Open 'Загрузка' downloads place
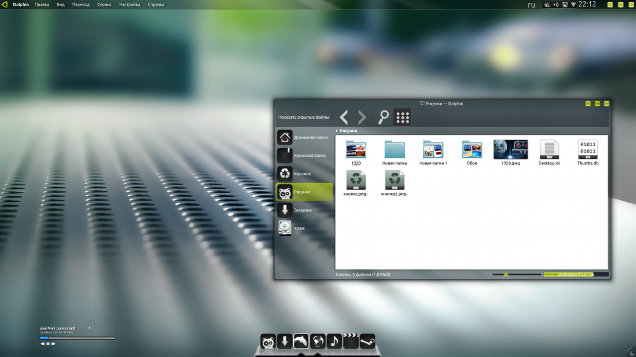 [x=304, y=210]
